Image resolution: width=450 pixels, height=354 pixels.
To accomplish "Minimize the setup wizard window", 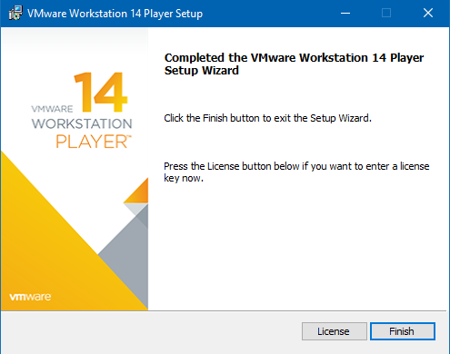I will [x=345, y=13].
